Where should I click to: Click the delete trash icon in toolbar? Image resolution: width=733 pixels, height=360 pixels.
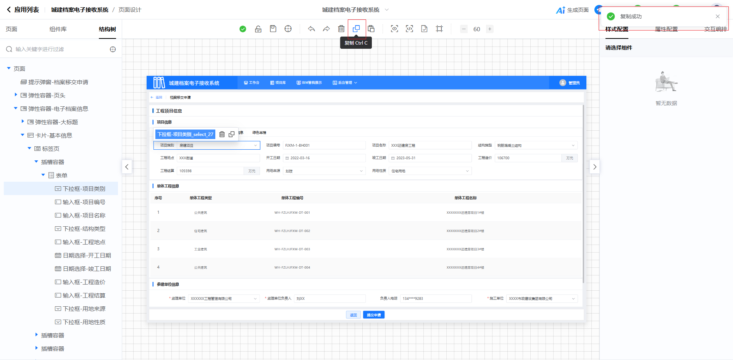pos(341,29)
